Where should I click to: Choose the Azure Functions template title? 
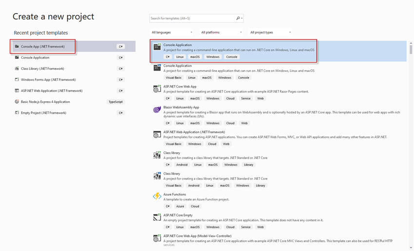(174, 194)
